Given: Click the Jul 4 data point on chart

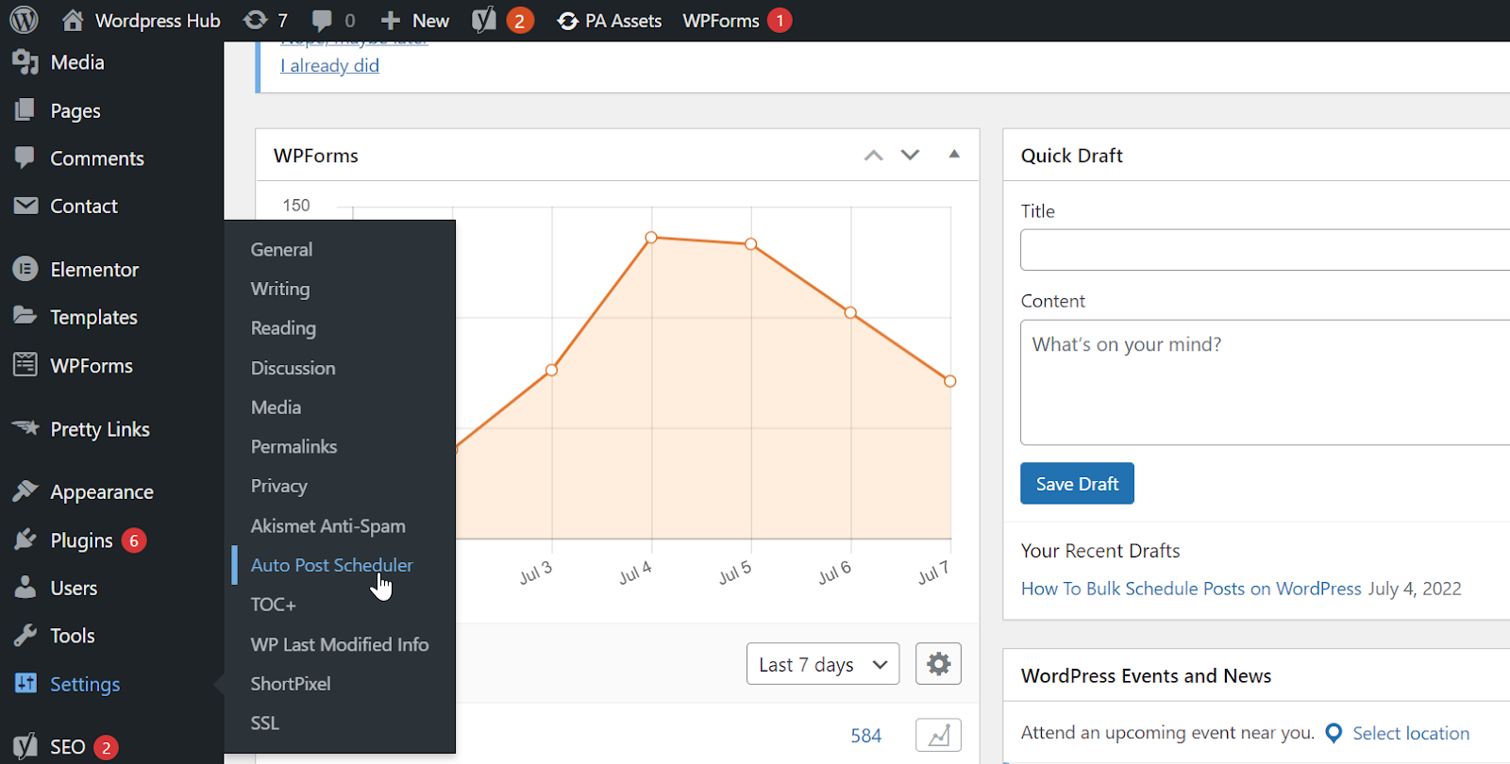Looking at the screenshot, I should (x=651, y=238).
